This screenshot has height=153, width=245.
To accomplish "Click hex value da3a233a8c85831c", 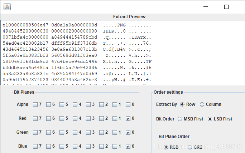I will coord(25,74).
